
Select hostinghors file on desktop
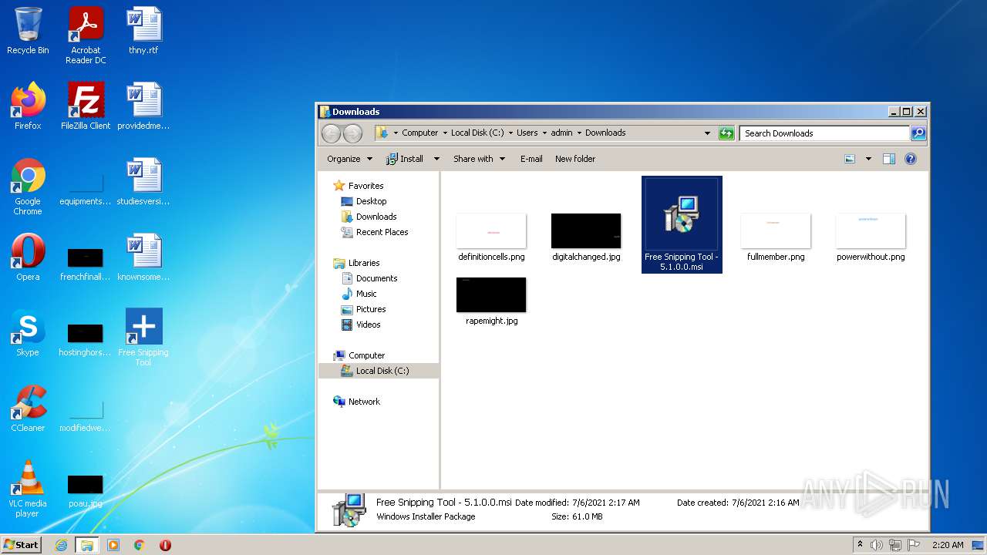[x=86, y=340]
